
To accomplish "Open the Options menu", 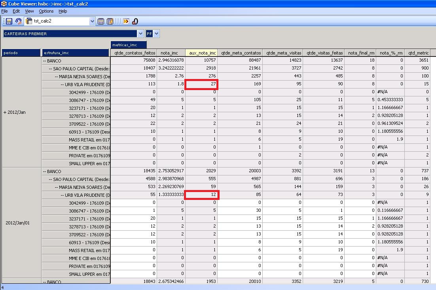I will 46,11.
